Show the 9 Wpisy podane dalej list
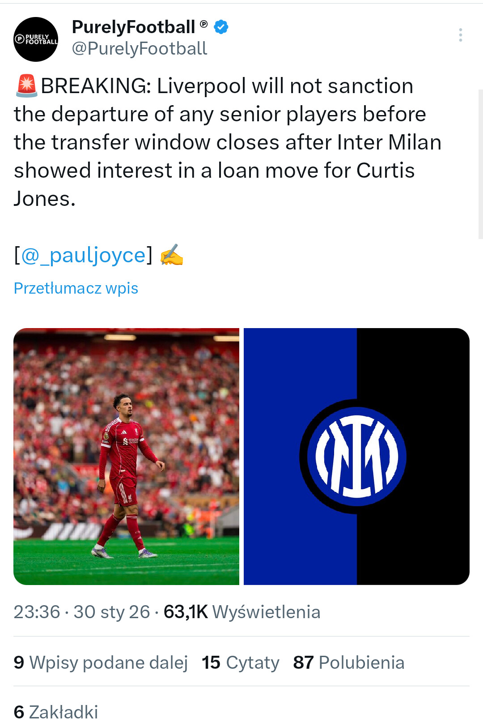This screenshot has height=722, width=483. click(x=101, y=662)
